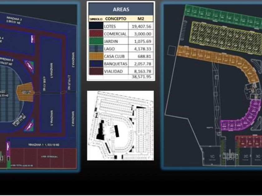Click the CONCEPTO column header

coord(116,19)
